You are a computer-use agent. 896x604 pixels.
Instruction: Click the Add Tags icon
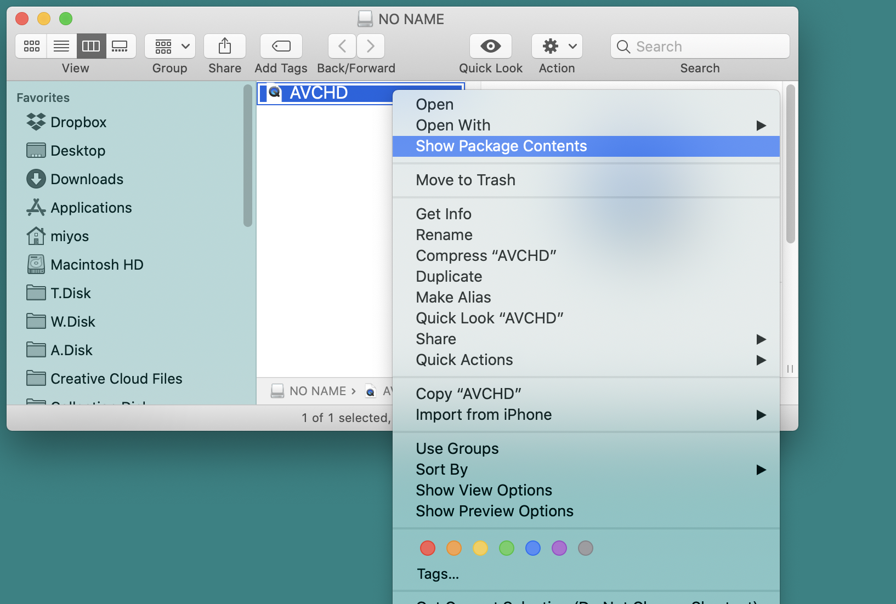(281, 46)
